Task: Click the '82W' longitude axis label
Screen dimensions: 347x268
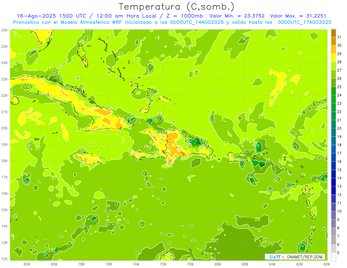Action: point(27,264)
